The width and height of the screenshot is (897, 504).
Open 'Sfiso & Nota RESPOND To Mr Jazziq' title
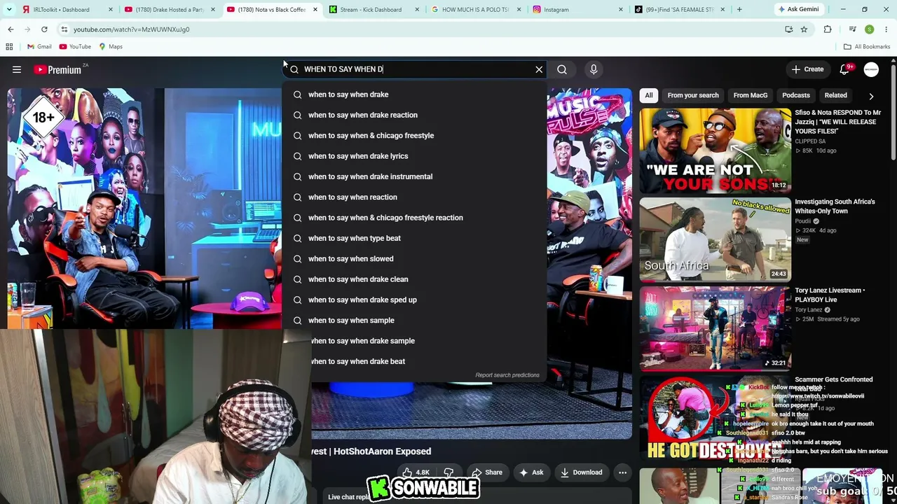point(837,122)
